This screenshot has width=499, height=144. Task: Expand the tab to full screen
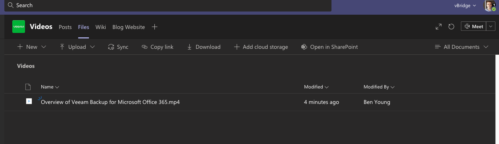click(439, 27)
